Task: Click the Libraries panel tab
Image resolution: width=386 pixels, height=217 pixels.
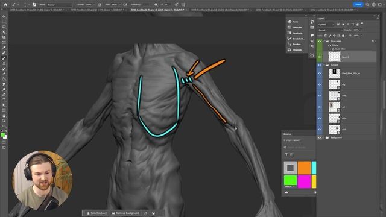Action: (x=287, y=134)
